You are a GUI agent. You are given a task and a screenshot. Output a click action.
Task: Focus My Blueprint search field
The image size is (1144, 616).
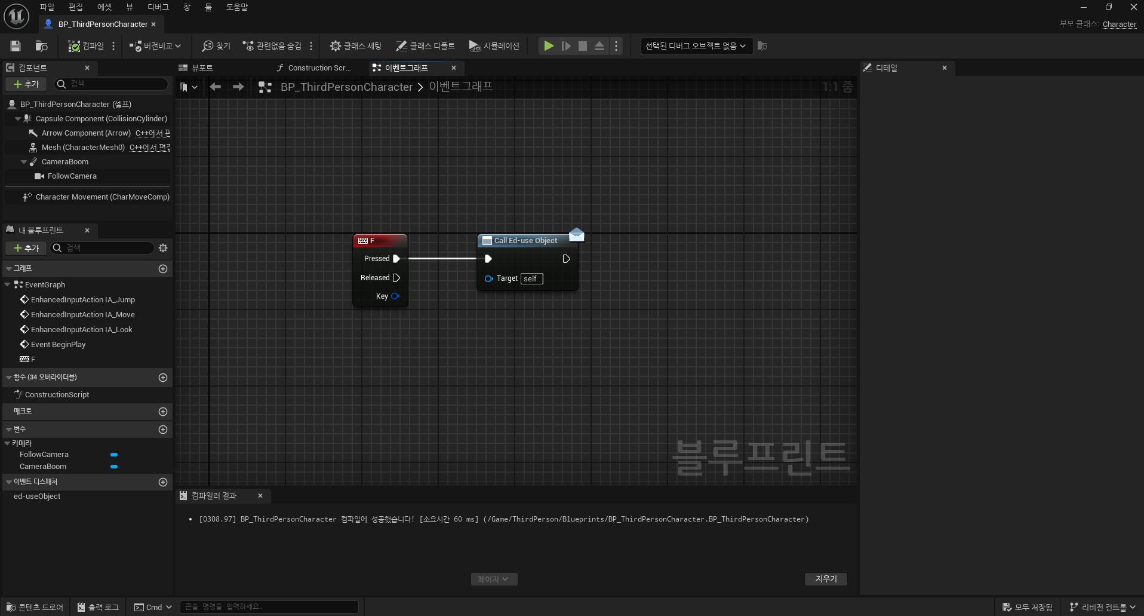(102, 248)
